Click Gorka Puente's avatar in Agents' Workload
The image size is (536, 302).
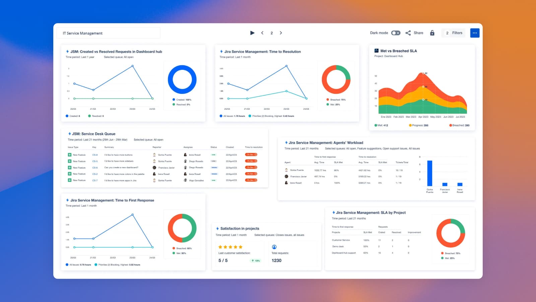[x=285, y=170]
